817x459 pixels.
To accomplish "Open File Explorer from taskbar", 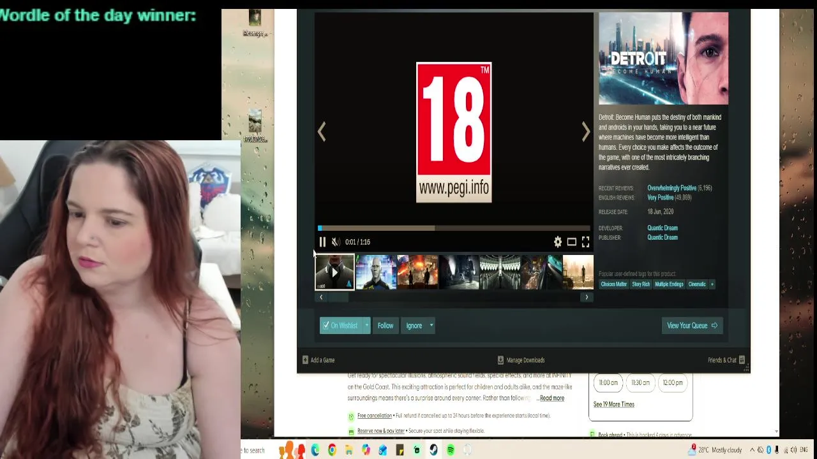I will [x=349, y=450].
